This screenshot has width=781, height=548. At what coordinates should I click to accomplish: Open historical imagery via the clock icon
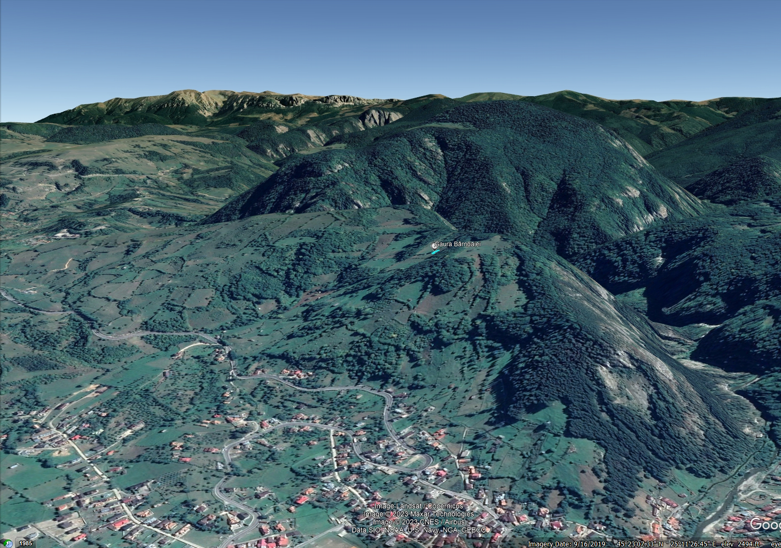pyautogui.click(x=9, y=543)
